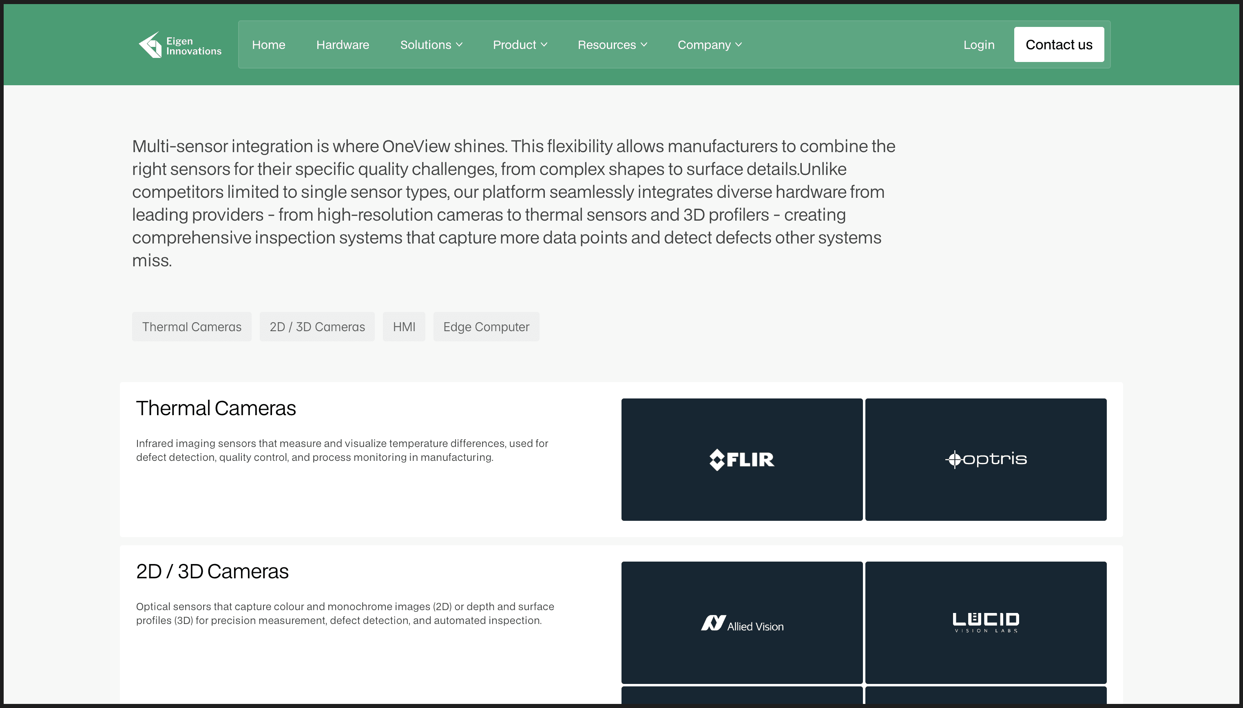Image resolution: width=1243 pixels, height=708 pixels.
Task: Click the Thermal Cameras section heading
Action: 216,408
